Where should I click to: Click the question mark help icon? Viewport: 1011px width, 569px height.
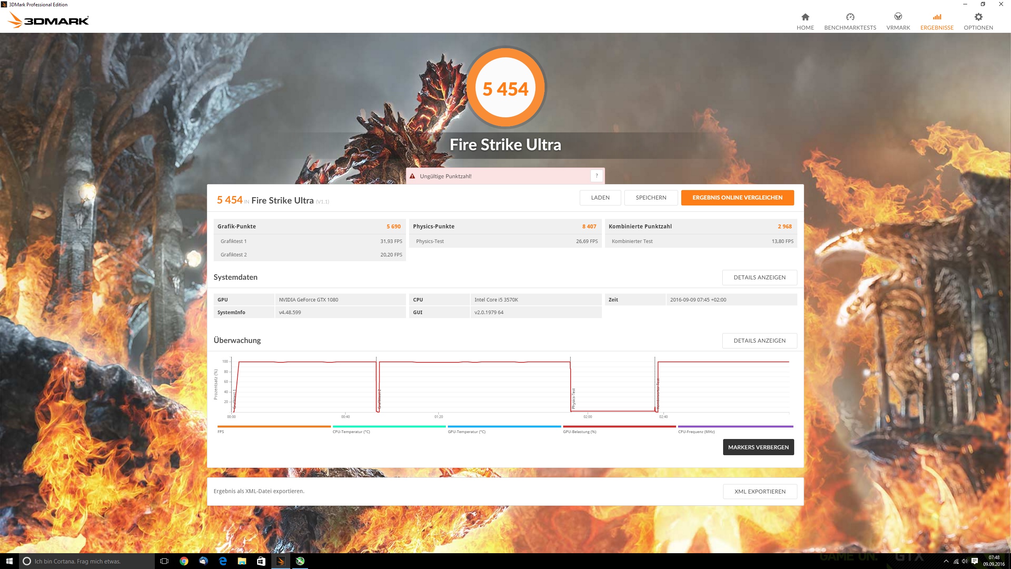tap(596, 176)
